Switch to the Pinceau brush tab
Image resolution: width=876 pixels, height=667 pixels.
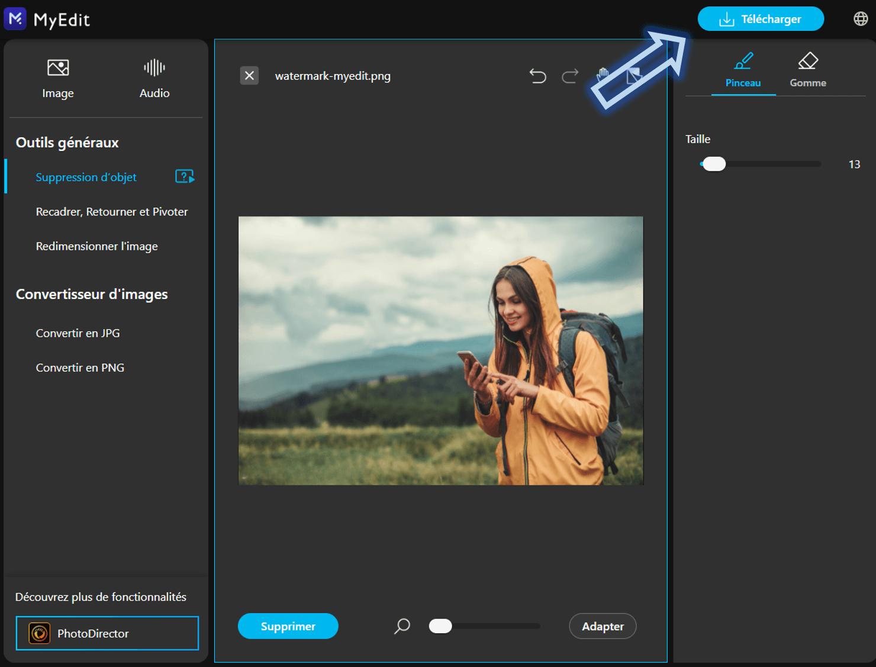tap(743, 71)
